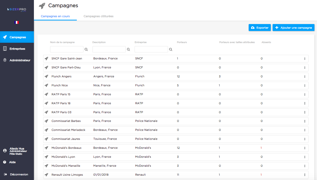Open options menu for Flunch Nice
Image resolution: width=317 pixels, height=180 pixels.
(305, 86)
